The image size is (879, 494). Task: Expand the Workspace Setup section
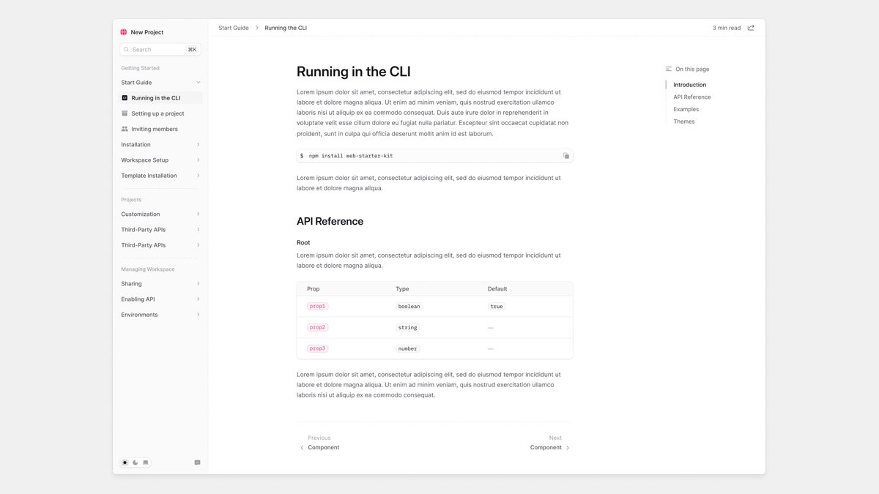[198, 160]
